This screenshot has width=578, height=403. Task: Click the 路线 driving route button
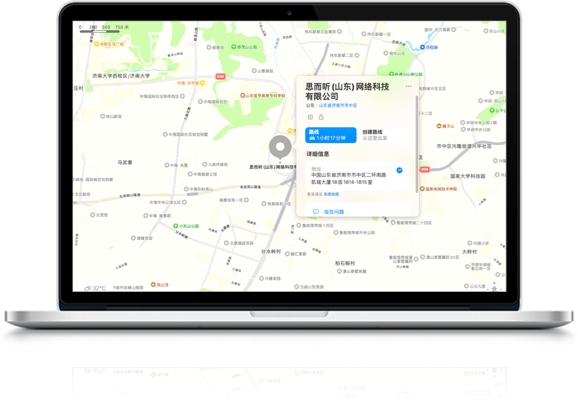[x=331, y=135]
